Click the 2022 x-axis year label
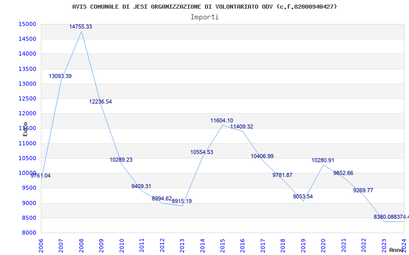Screen dimensions: 409x255 (363, 246)
